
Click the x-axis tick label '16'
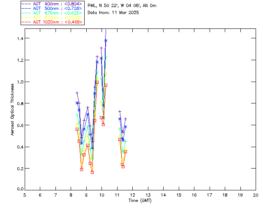click(x=194, y=195)
